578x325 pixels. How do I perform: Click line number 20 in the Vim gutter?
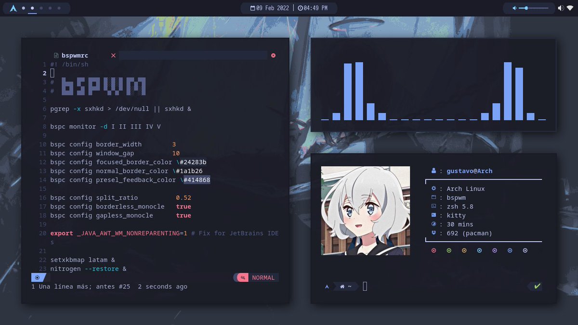(43, 233)
